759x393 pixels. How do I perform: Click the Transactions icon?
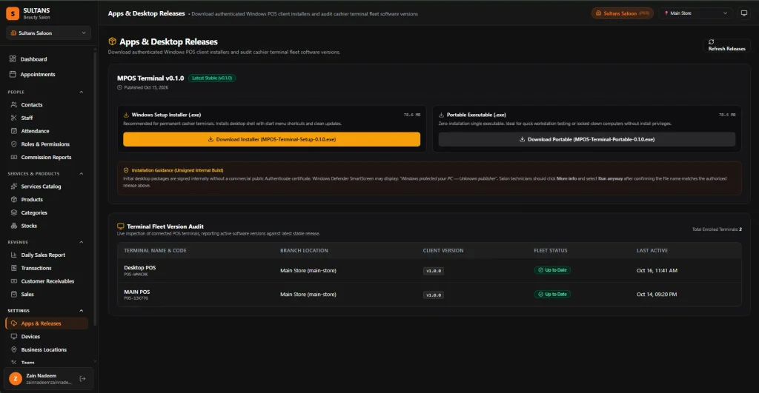coord(13,268)
